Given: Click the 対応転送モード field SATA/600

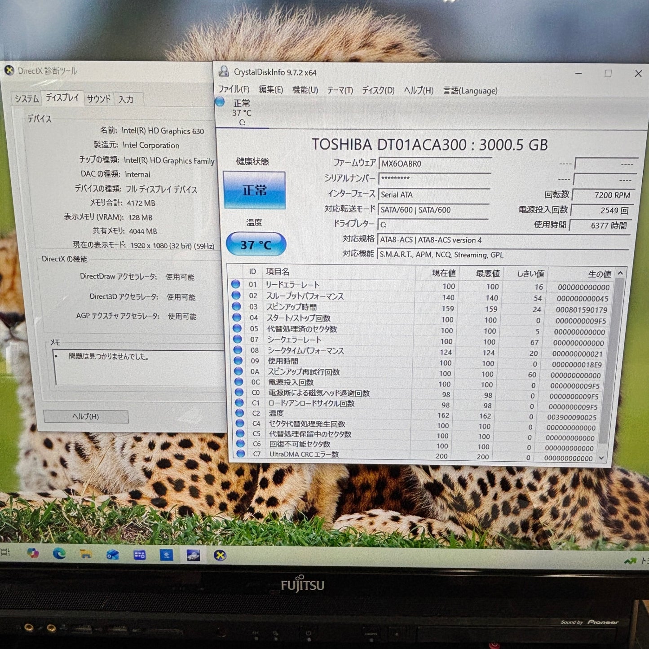Looking at the screenshot, I should tap(434, 210).
